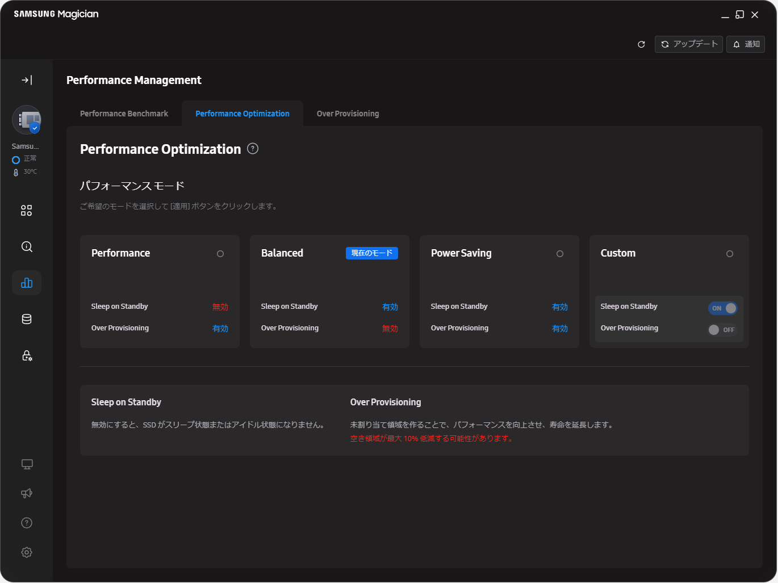778x583 pixels.
Task: Open Data Management via database icon
Action: coord(26,318)
